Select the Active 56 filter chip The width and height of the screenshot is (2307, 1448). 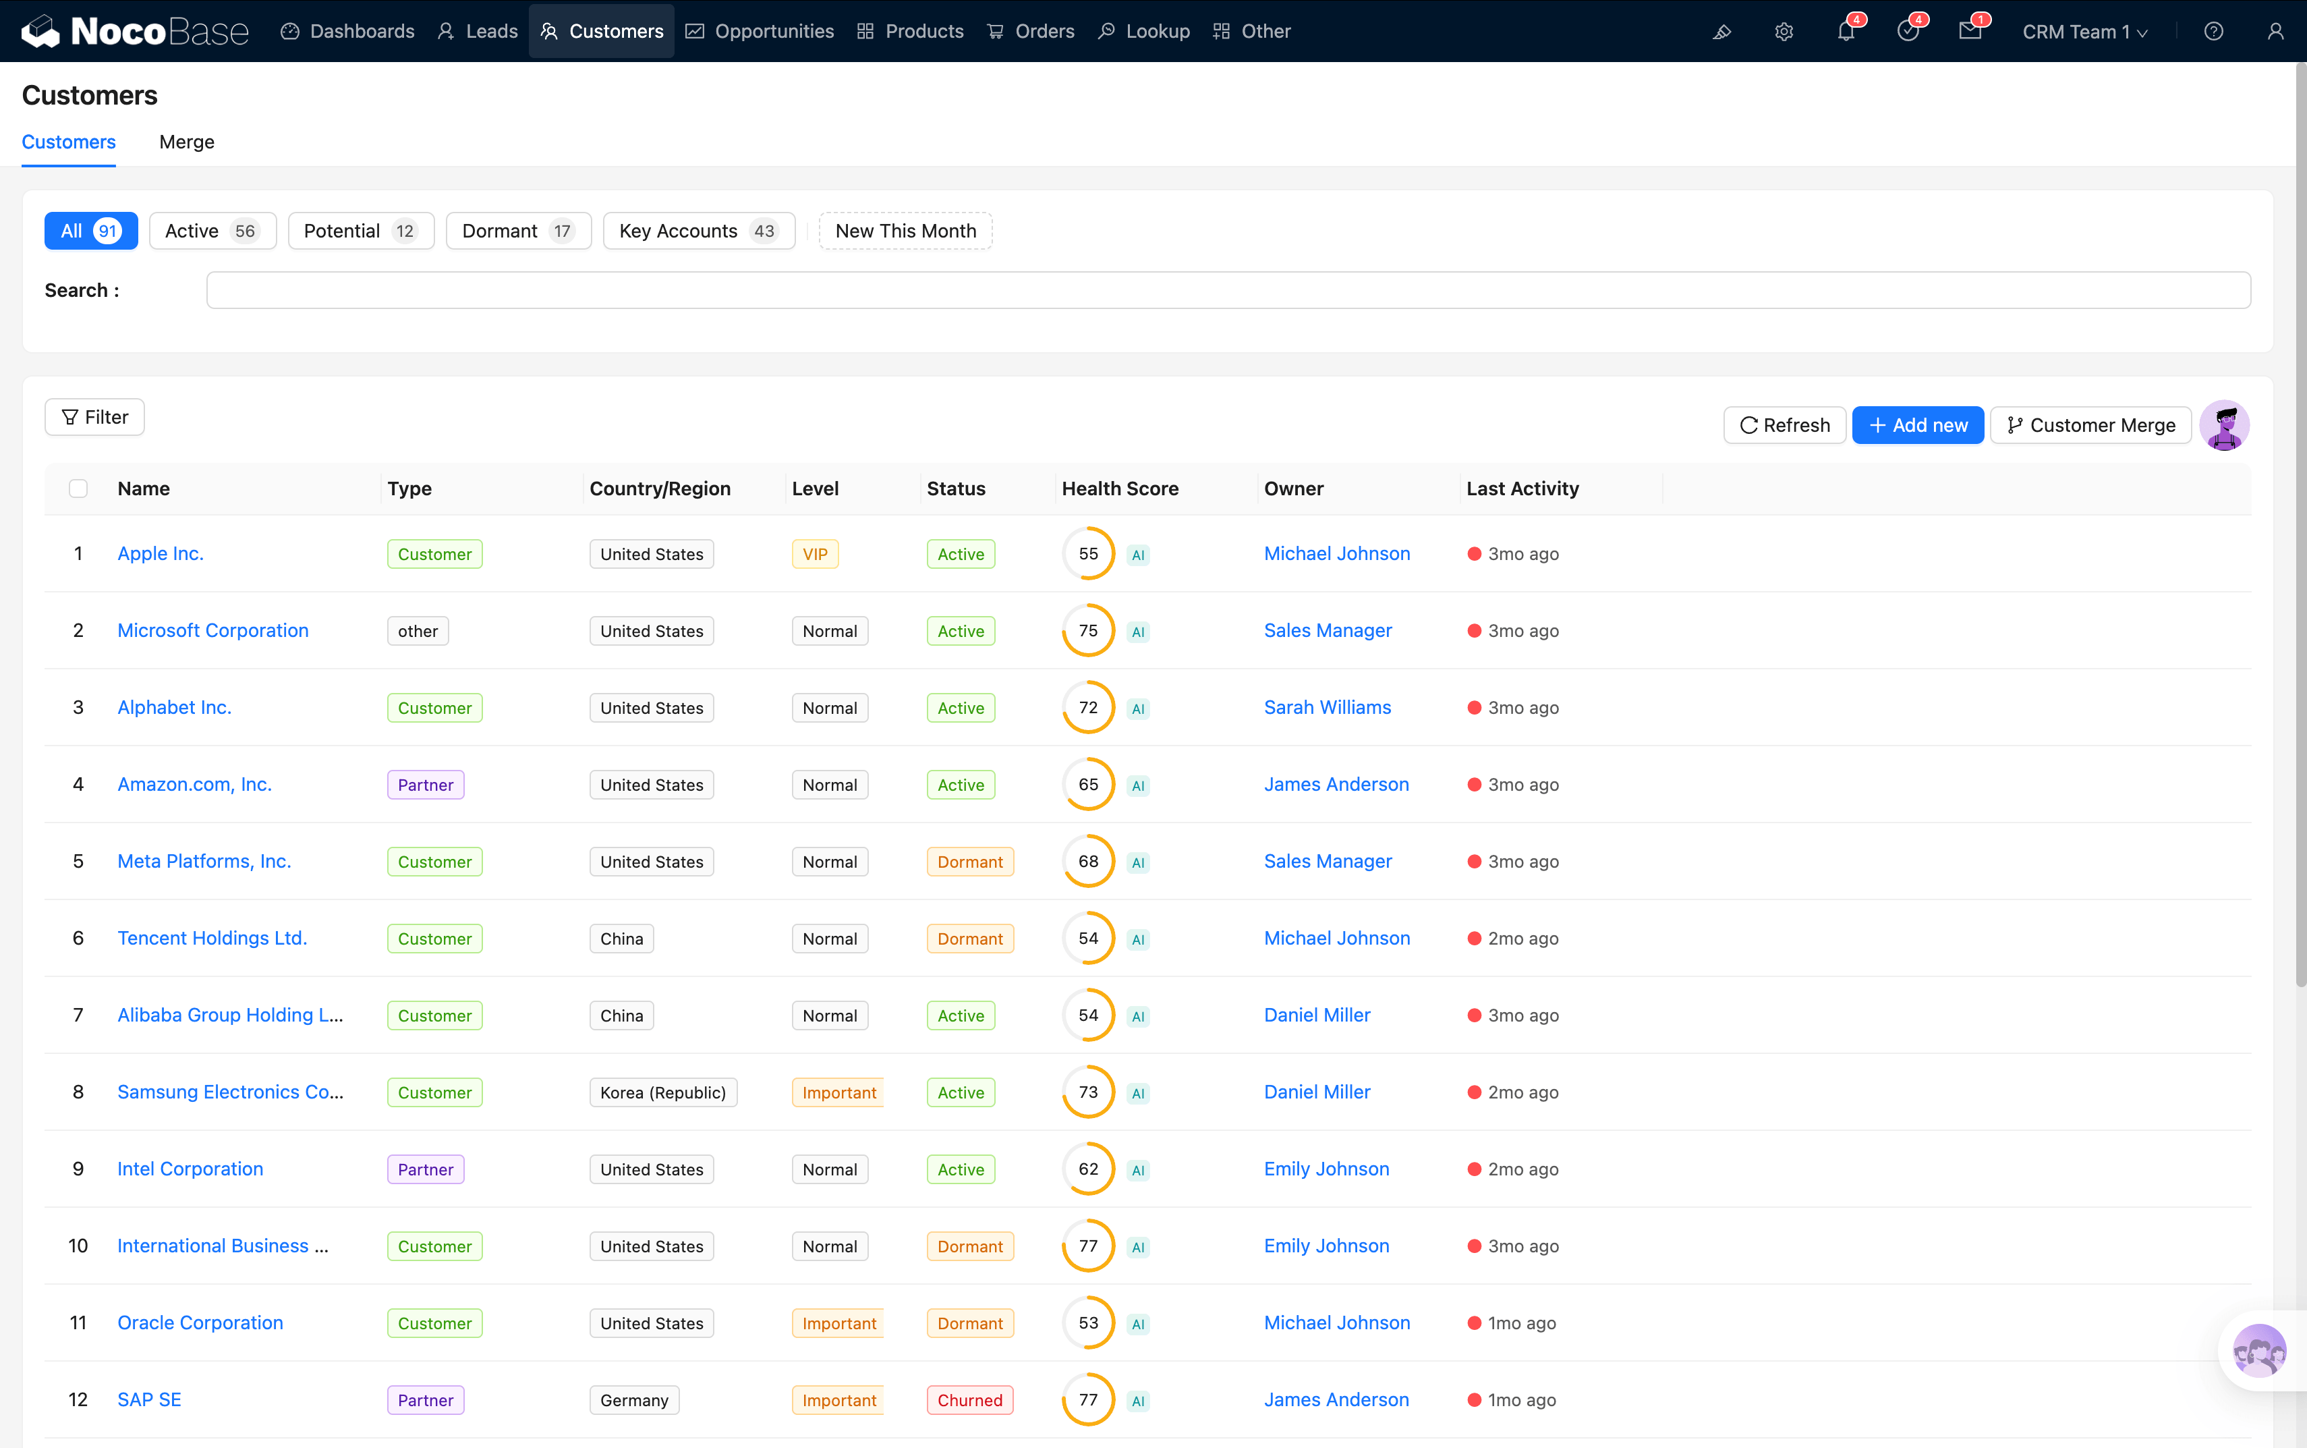click(212, 231)
